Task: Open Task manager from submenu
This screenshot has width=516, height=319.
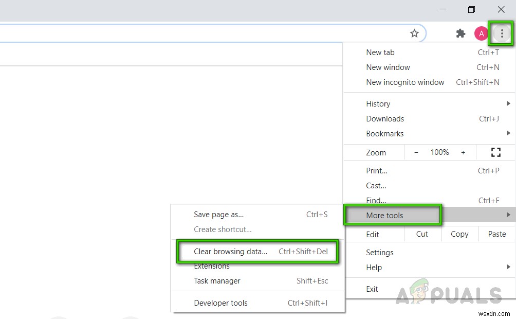Action: tap(257, 281)
